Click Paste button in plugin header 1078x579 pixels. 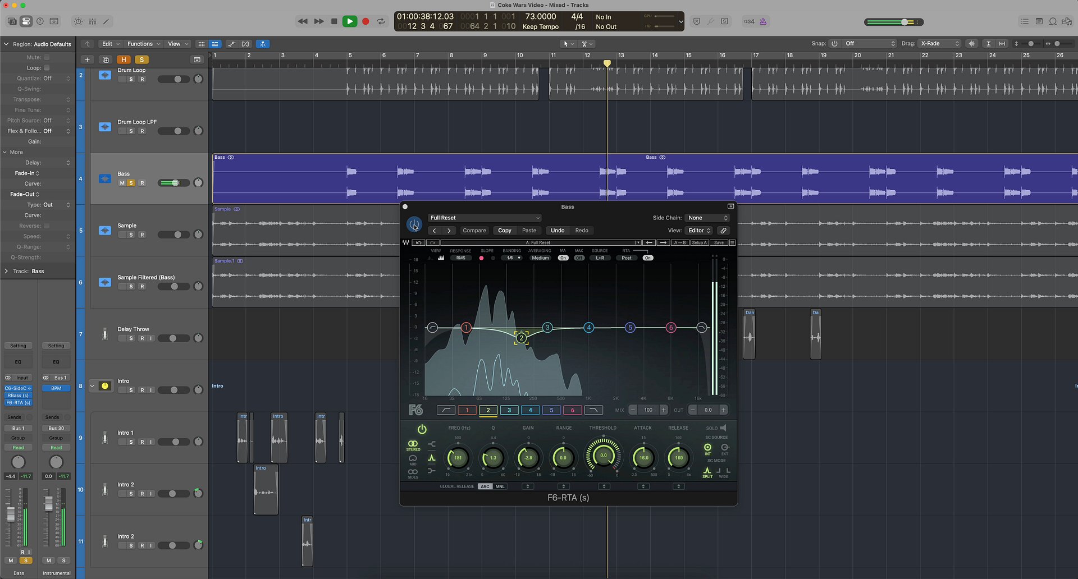click(529, 231)
